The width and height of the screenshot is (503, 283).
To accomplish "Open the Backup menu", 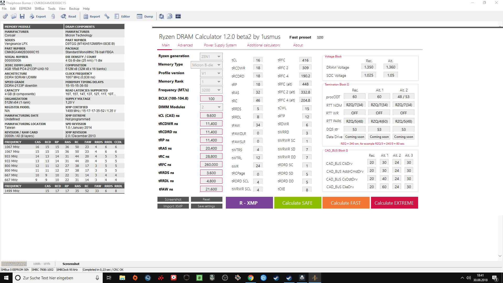I will point(74,9).
